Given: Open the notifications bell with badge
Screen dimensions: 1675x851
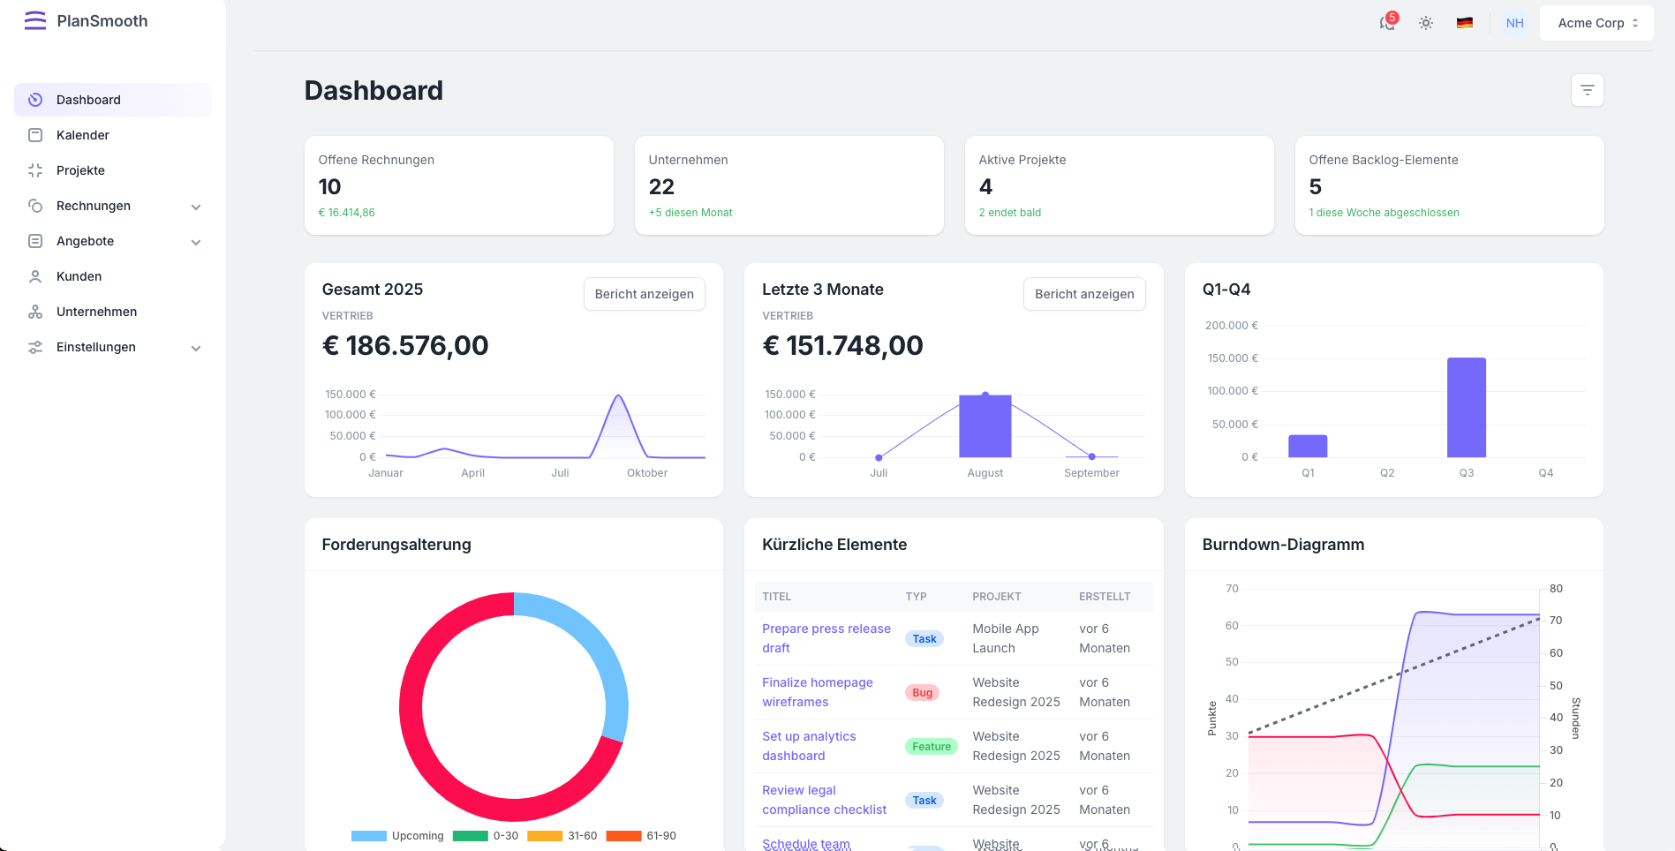Looking at the screenshot, I should [1388, 23].
